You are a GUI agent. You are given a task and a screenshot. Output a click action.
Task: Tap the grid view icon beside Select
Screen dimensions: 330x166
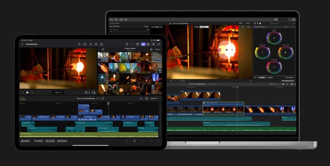coord(151,49)
